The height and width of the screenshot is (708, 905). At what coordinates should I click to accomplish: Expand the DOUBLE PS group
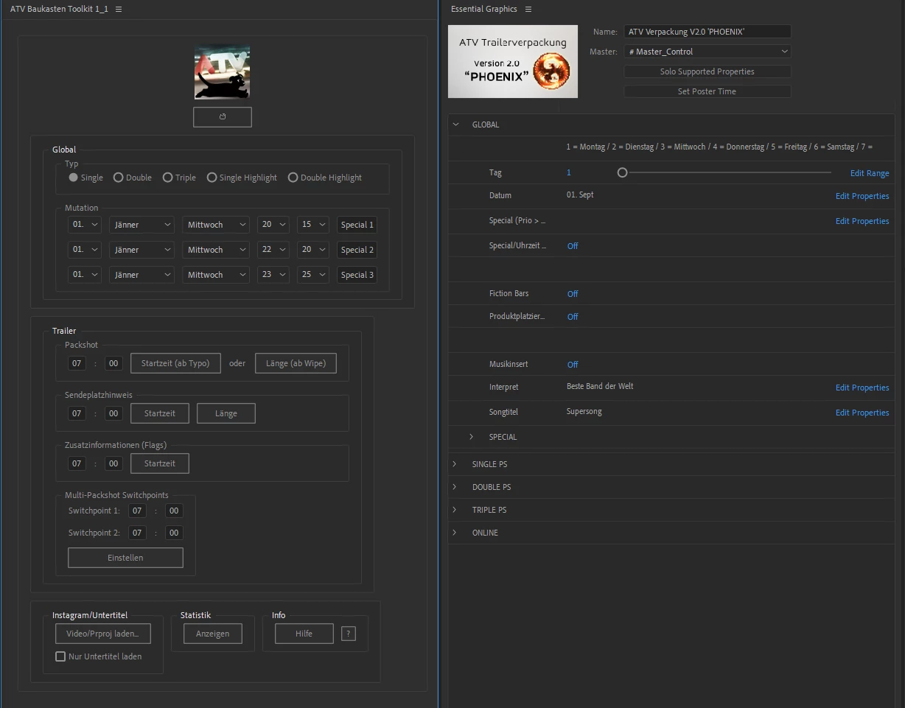click(x=455, y=487)
